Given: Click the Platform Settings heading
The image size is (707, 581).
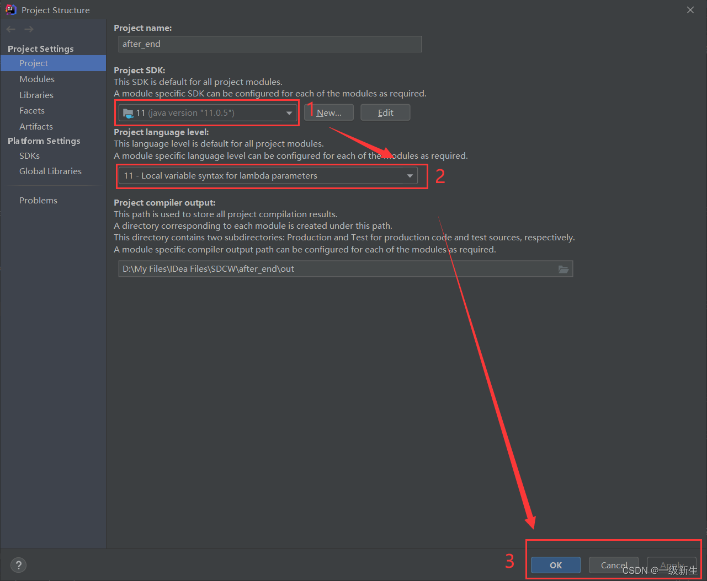Looking at the screenshot, I should tap(44, 141).
